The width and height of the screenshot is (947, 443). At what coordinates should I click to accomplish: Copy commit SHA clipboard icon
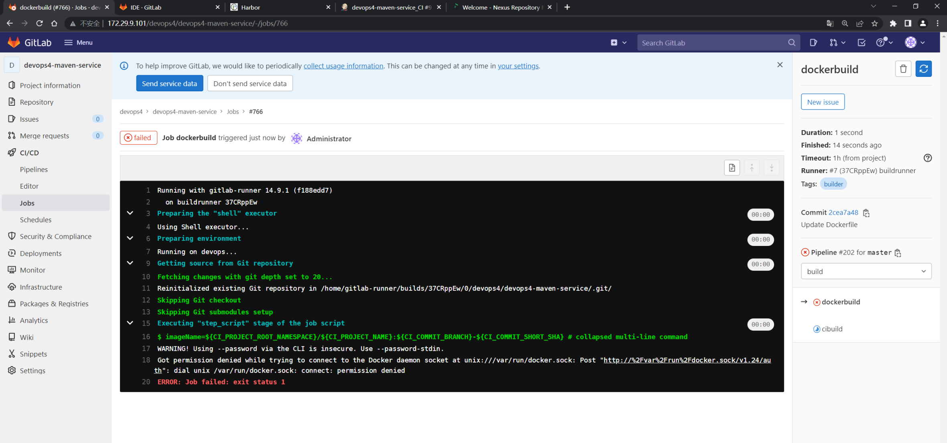coord(866,213)
